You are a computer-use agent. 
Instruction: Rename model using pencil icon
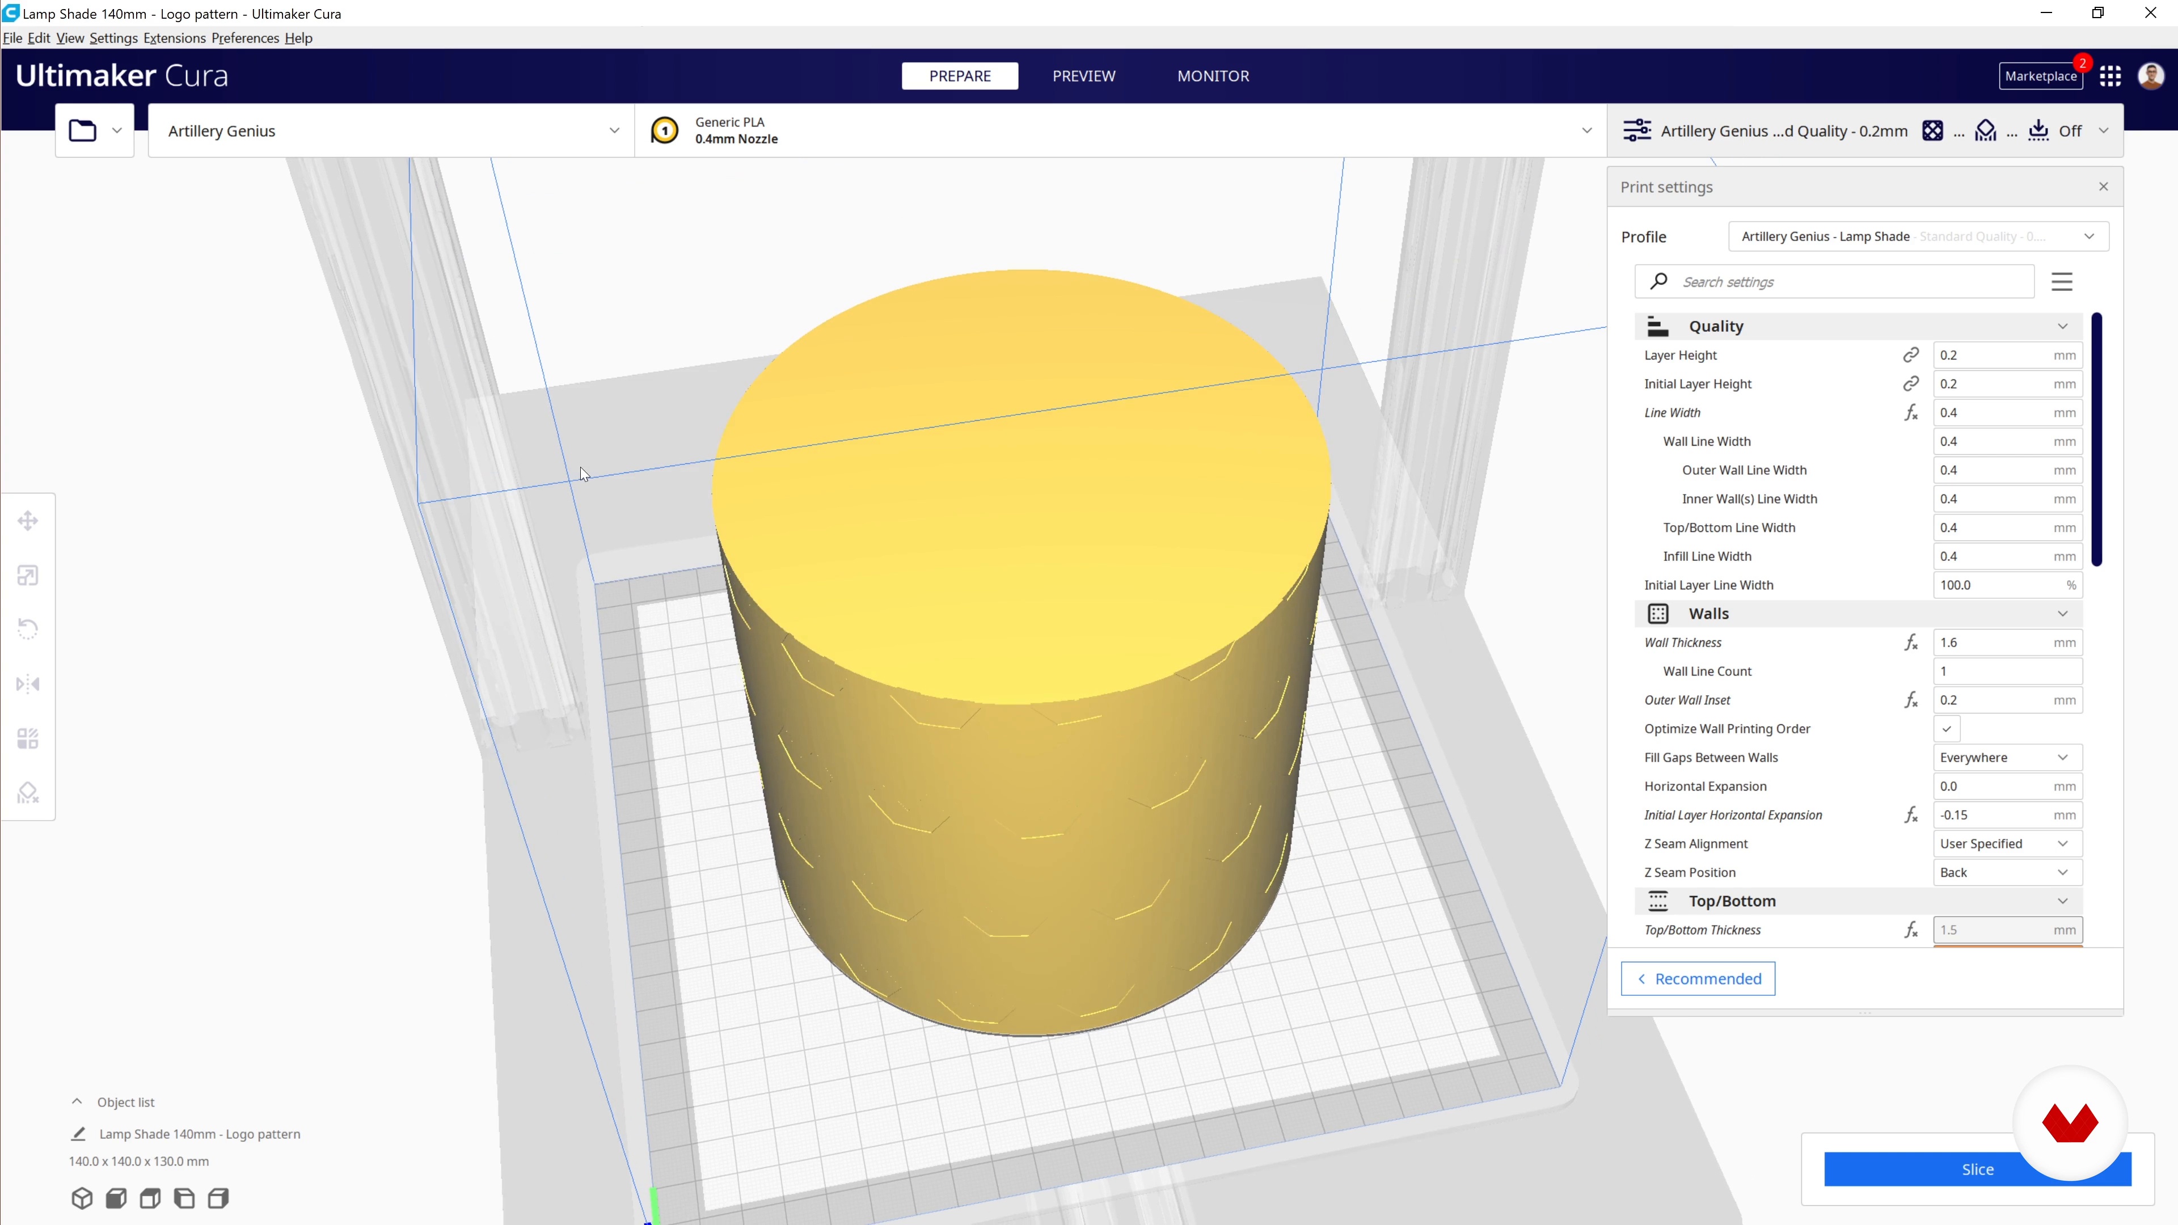pyautogui.click(x=79, y=1134)
